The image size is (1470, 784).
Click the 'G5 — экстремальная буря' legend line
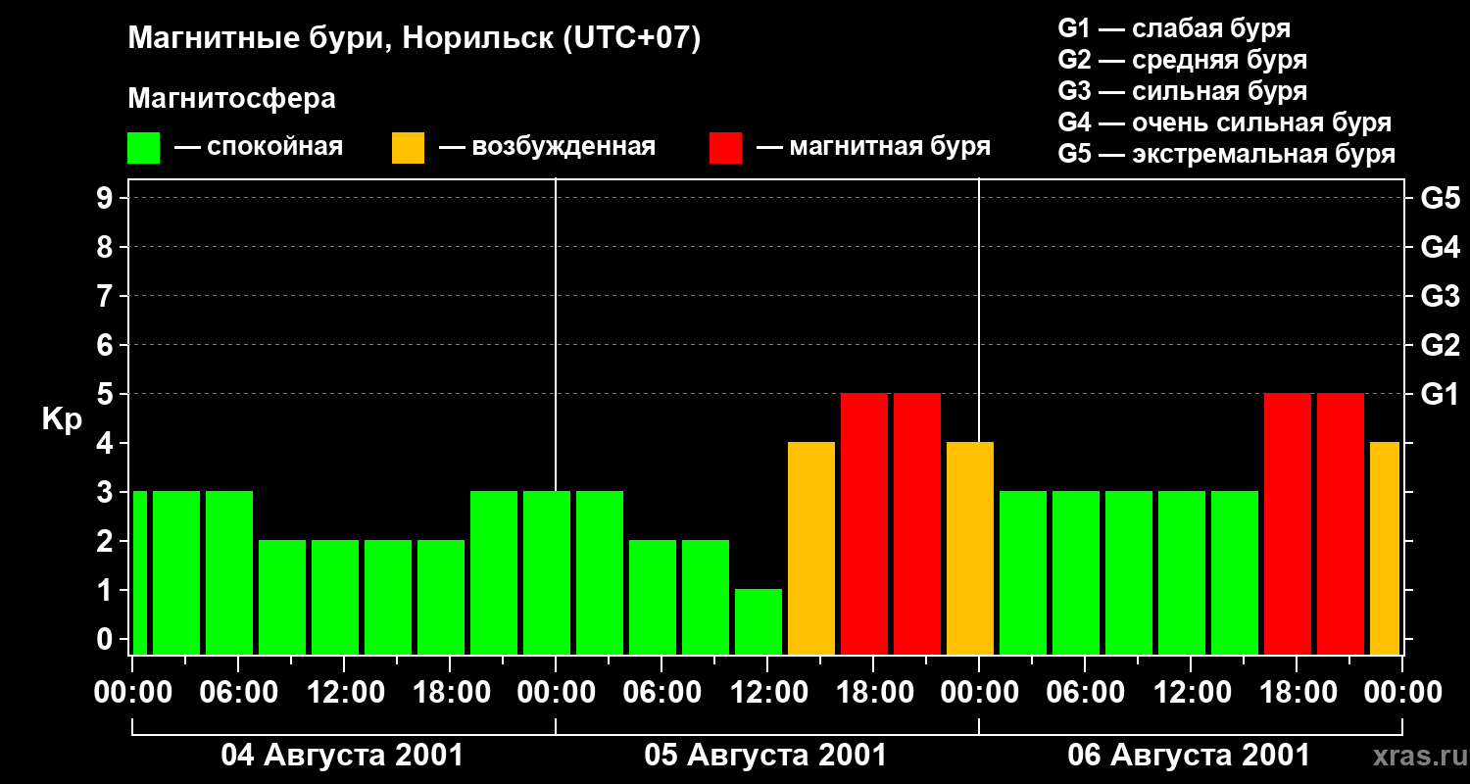coord(1227,154)
